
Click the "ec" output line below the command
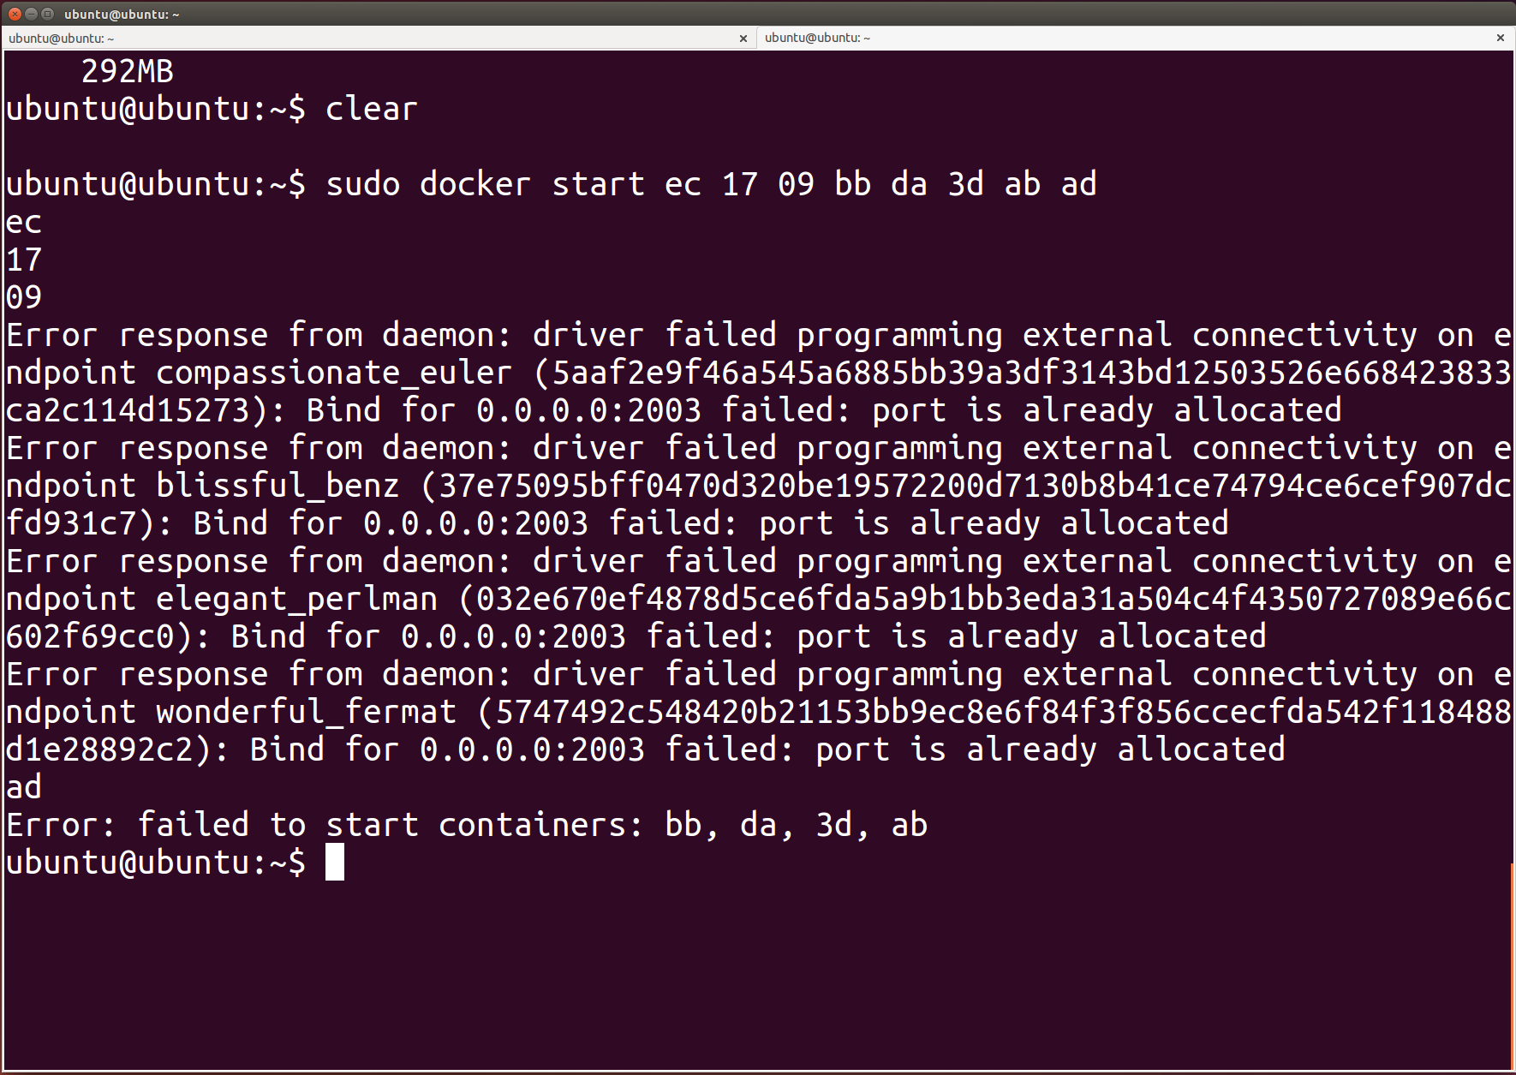point(23,222)
